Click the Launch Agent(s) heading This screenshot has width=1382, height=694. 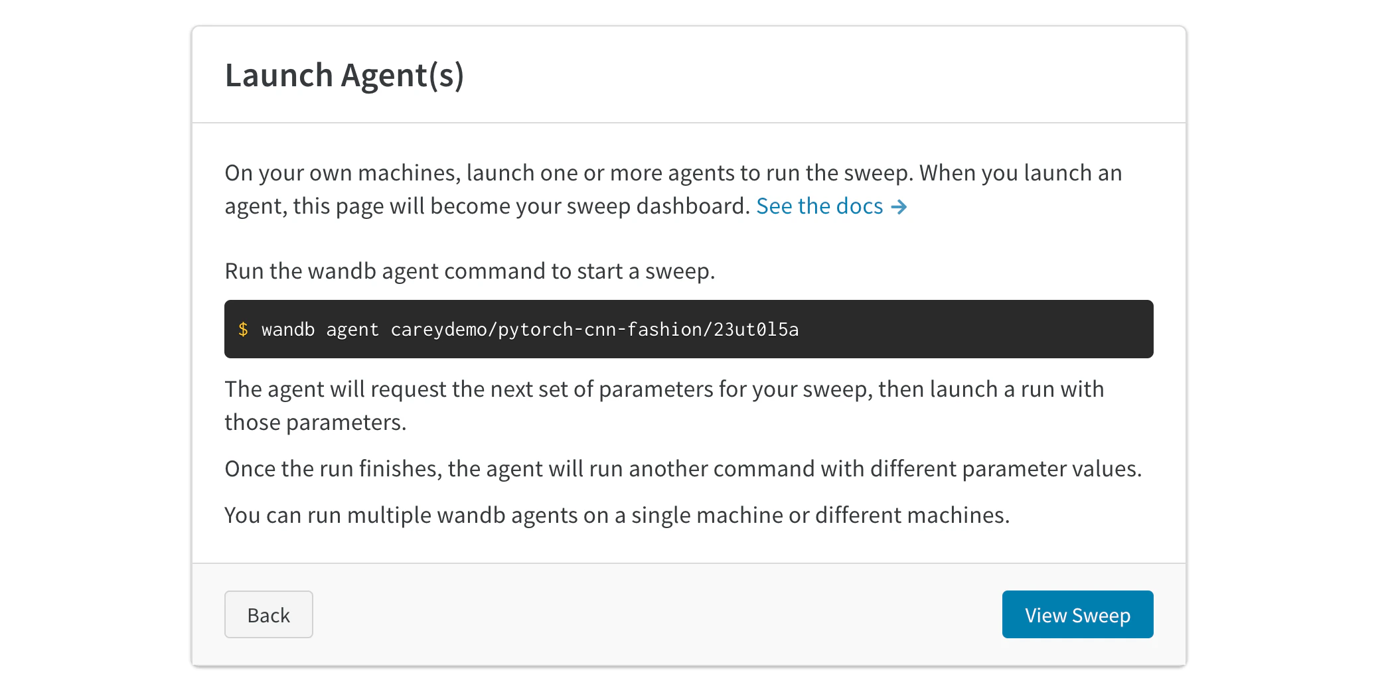point(346,75)
